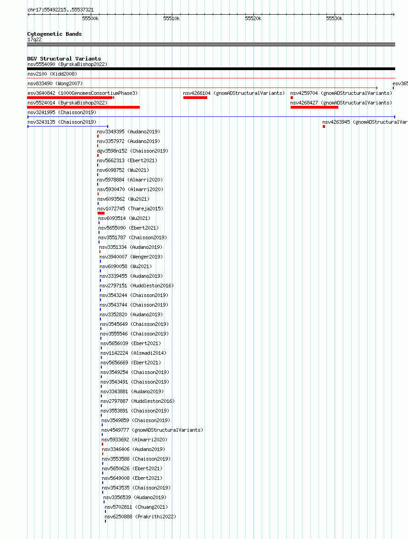Open nsv3543744 (Chaisson2019) variant
This screenshot has width=408, height=539.
coord(134,305)
